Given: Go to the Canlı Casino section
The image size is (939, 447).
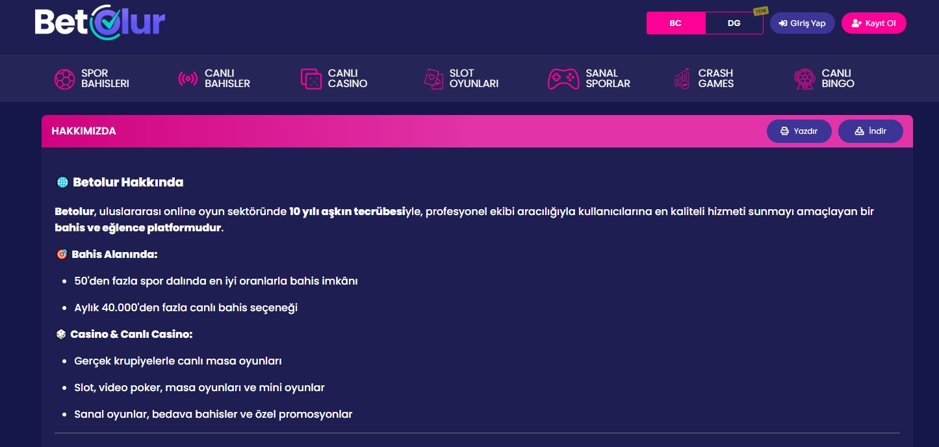Looking at the screenshot, I should point(334,79).
